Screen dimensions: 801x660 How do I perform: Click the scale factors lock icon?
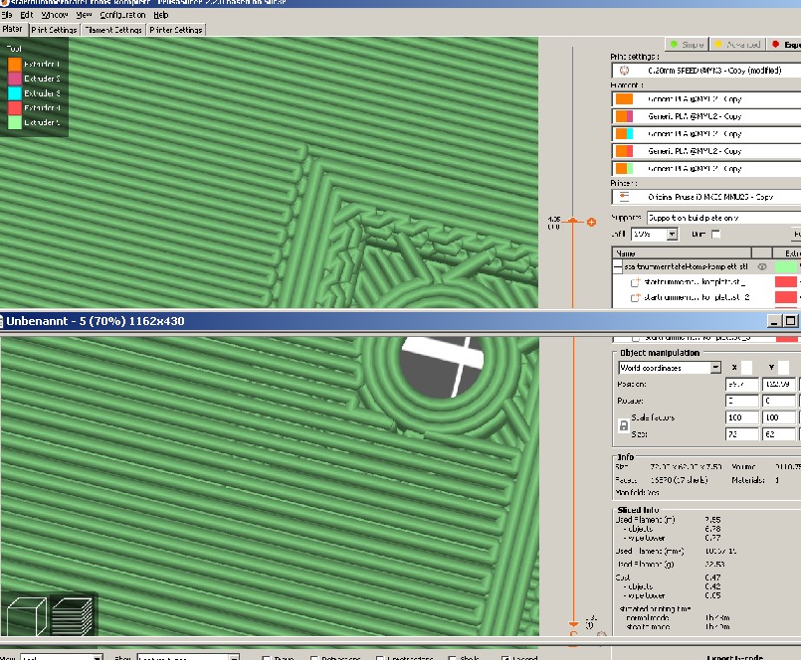[x=623, y=425]
